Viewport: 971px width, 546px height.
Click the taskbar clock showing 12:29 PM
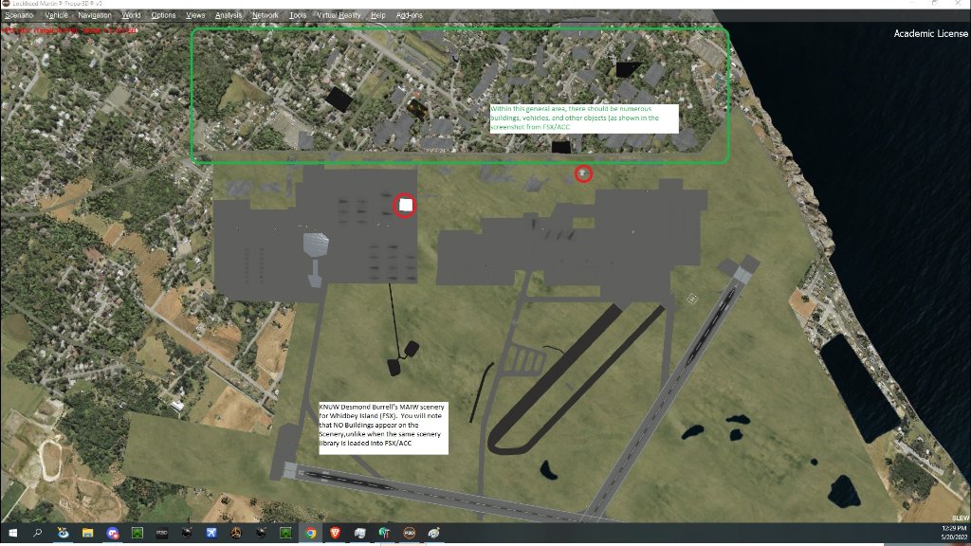pyautogui.click(x=954, y=533)
